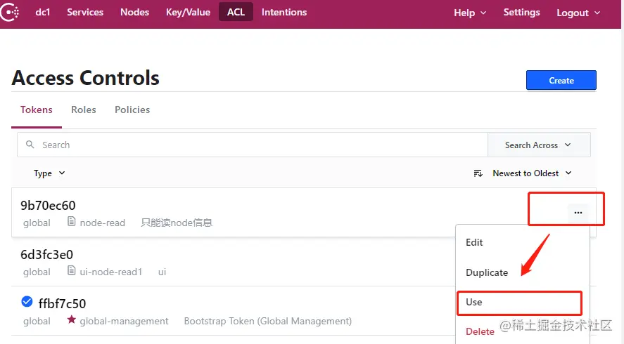This screenshot has height=344, width=624.
Task: Click the node-read policy label
Action: point(102,223)
